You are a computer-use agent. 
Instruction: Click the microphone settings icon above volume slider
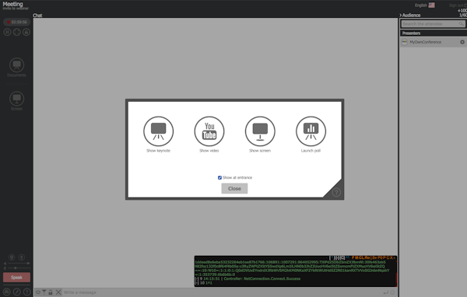click(22, 257)
